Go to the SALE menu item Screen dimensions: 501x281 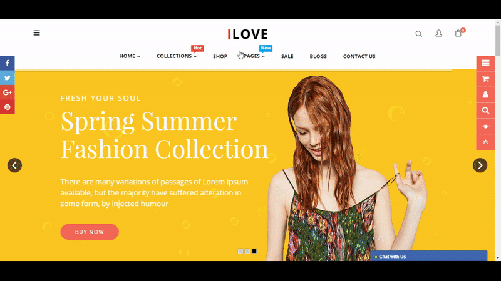click(x=287, y=56)
